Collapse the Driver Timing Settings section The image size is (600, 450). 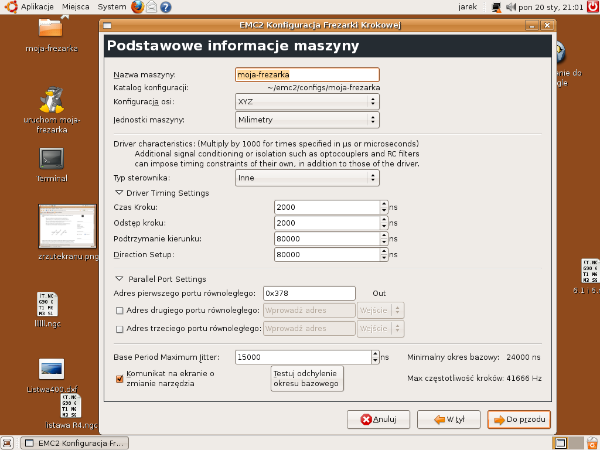(x=119, y=193)
